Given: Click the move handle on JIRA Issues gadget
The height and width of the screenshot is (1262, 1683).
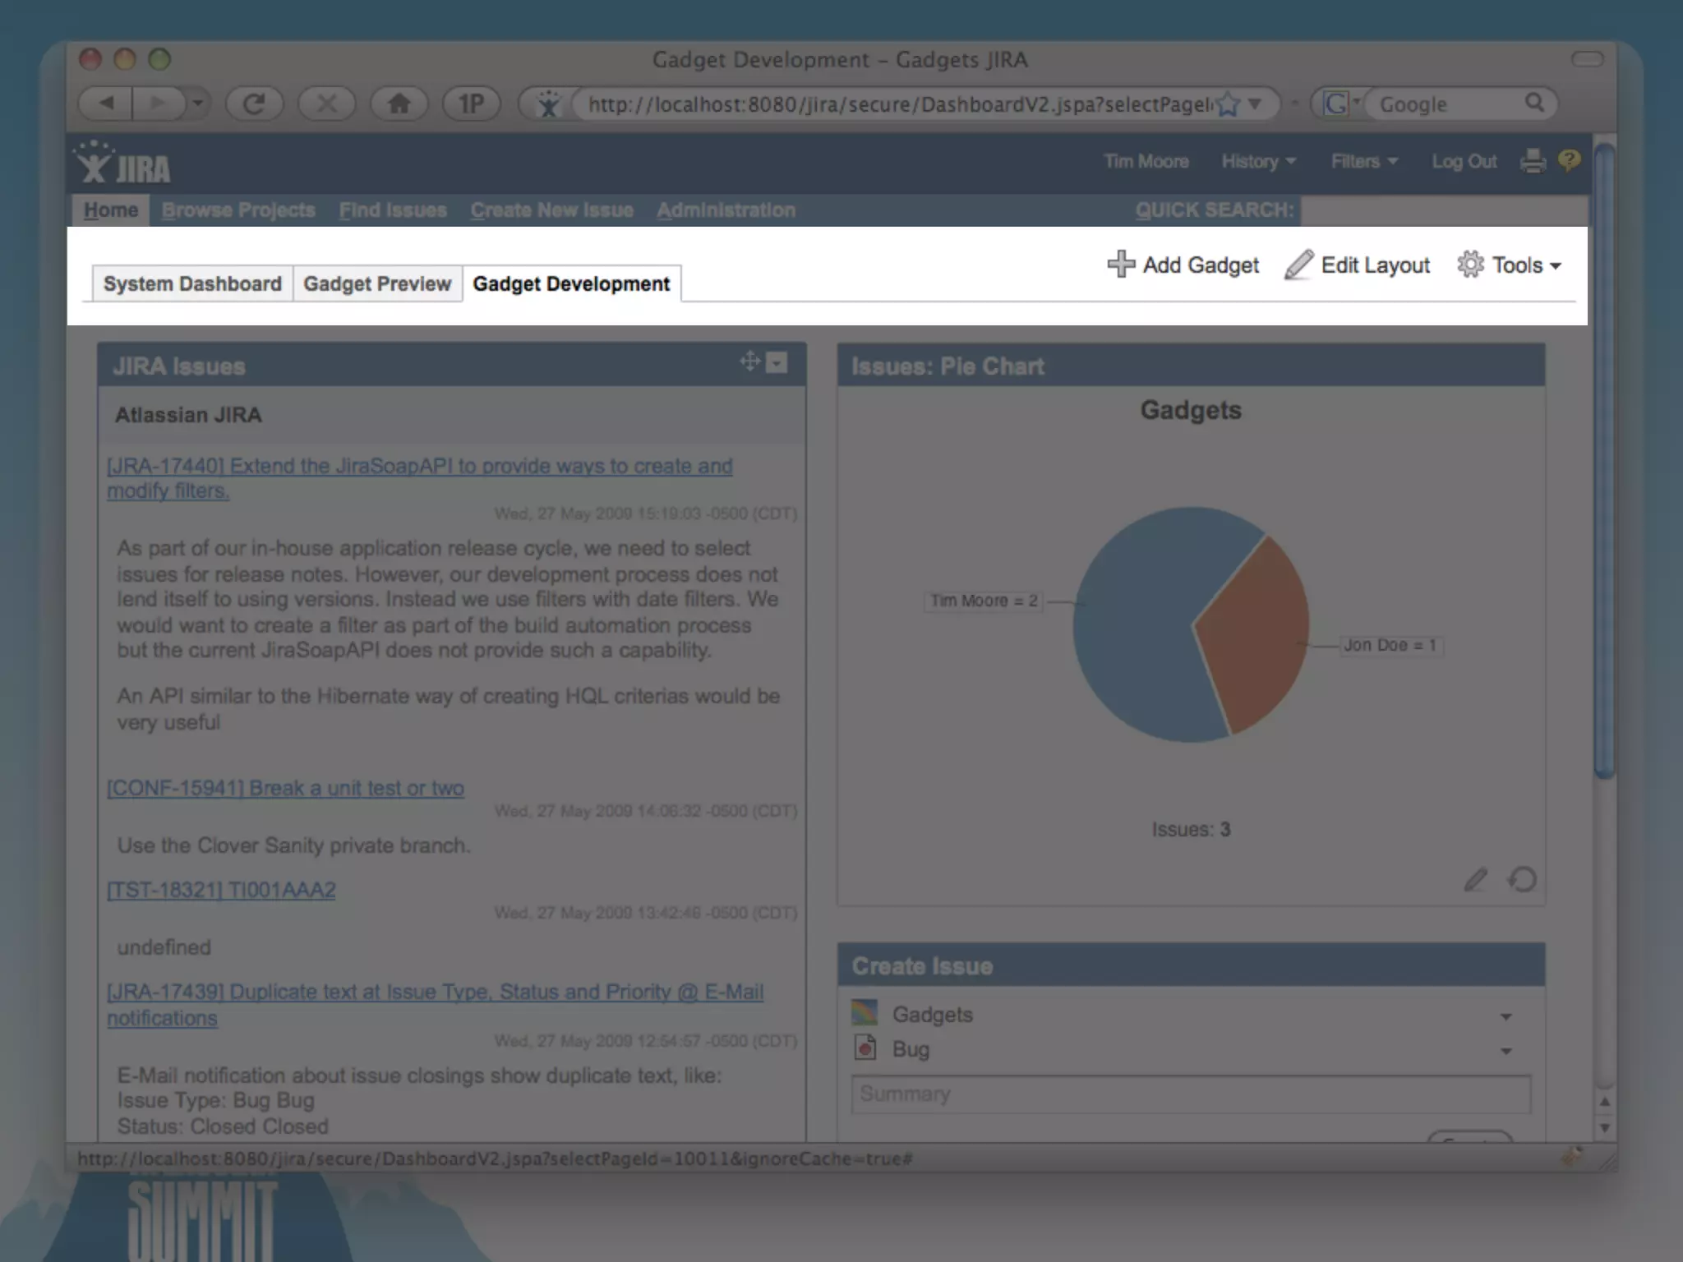Looking at the screenshot, I should (x=749, y=361).
